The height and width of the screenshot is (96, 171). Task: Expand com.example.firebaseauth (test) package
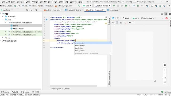(5, 35)
